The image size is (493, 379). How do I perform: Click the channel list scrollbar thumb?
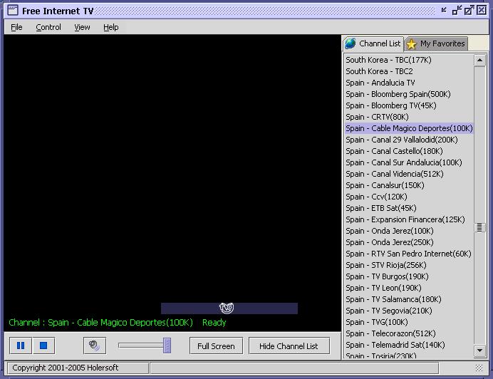[479, 227]
